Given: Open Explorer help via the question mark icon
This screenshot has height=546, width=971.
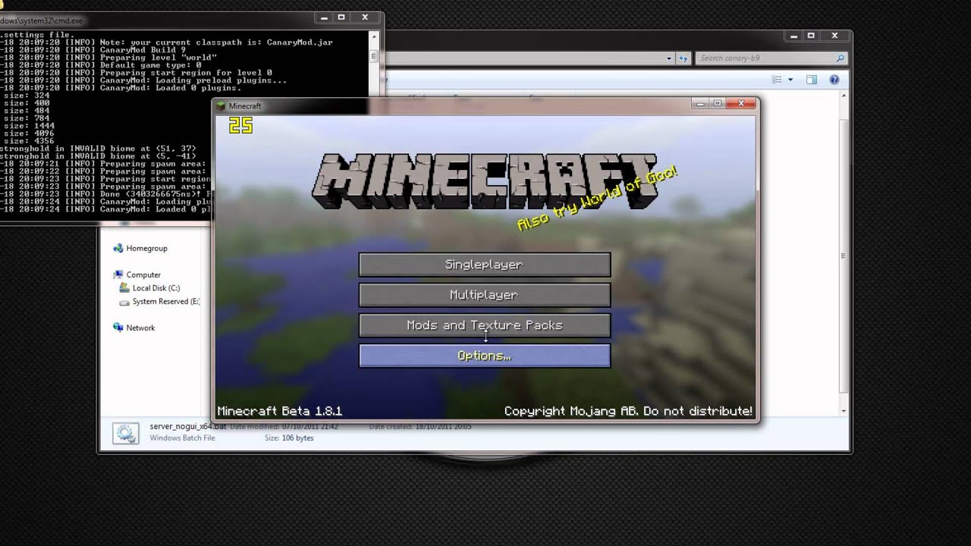Looking at the screenshot, I should [834, 80].
